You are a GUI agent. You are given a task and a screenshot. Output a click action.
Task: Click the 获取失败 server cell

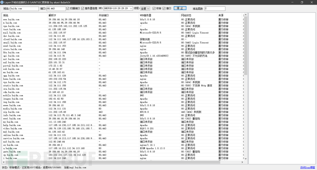pos(145,40)
